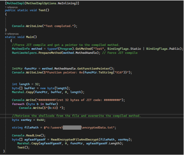Click the MethodImpl attribute line
184x155 pixels.
[42, 3]
